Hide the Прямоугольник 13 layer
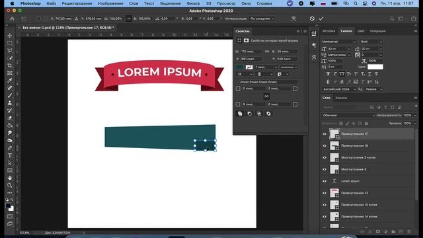 tap(325, 193)
